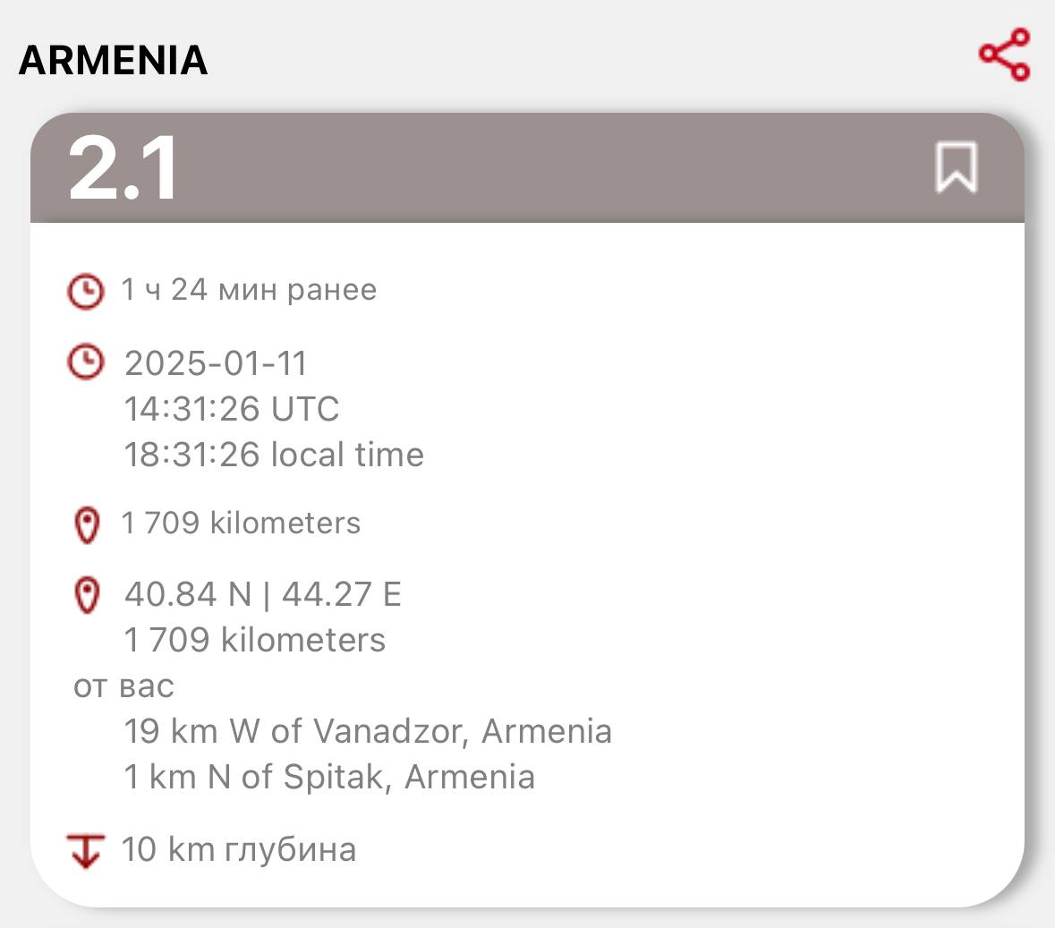This screenshot has height=928, width=1055.
Task: Select the 2.1 magnitude value
Action: point(123,168)
